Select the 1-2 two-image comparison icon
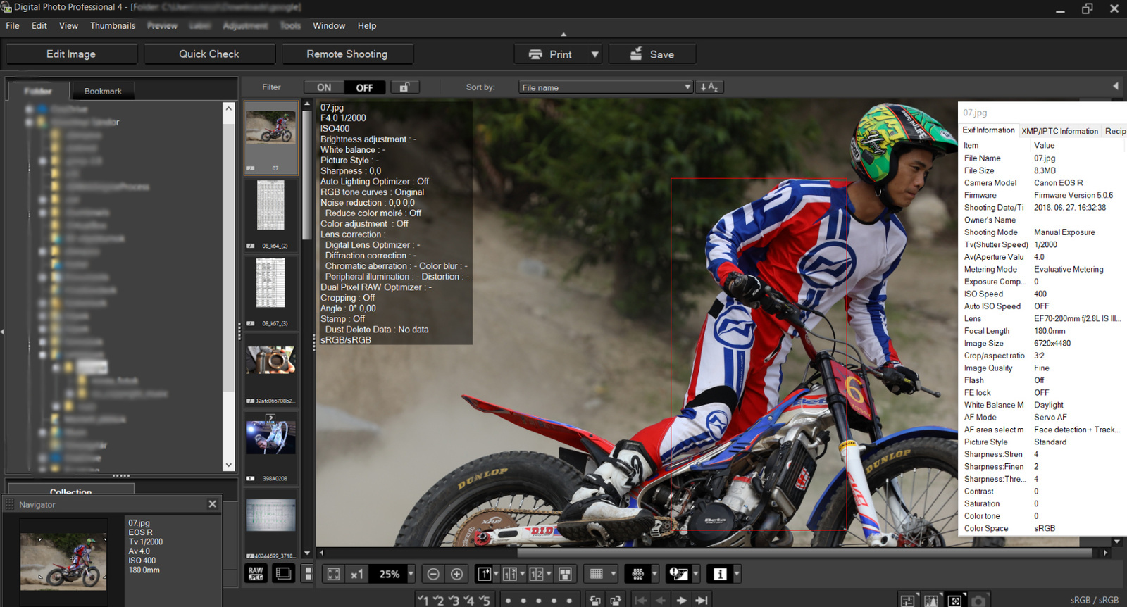Screen dimensions: 1127x607 pos(536,574)
